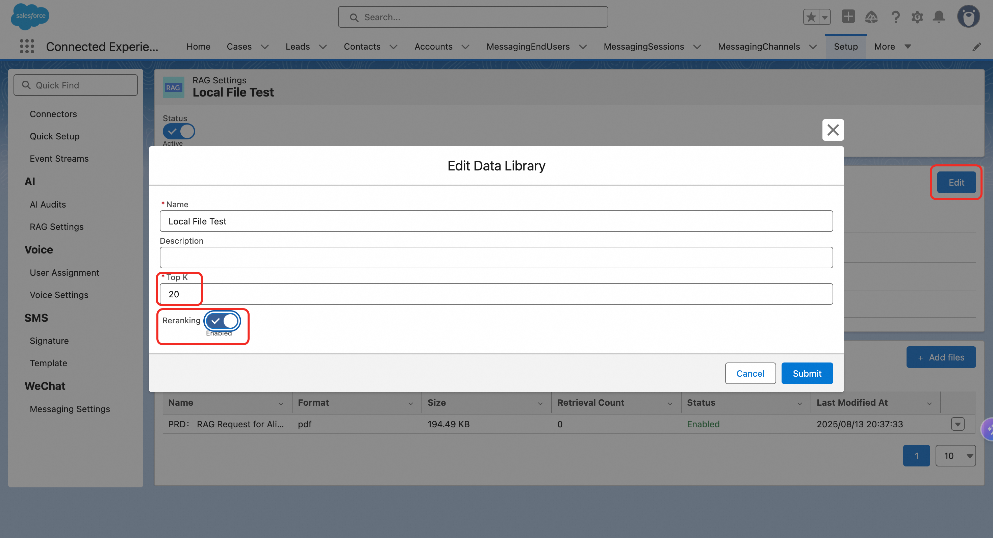This screenshot has height=538, width=993.
Task: Disable the Reranking toggle
Action: (x=223, y=321)
